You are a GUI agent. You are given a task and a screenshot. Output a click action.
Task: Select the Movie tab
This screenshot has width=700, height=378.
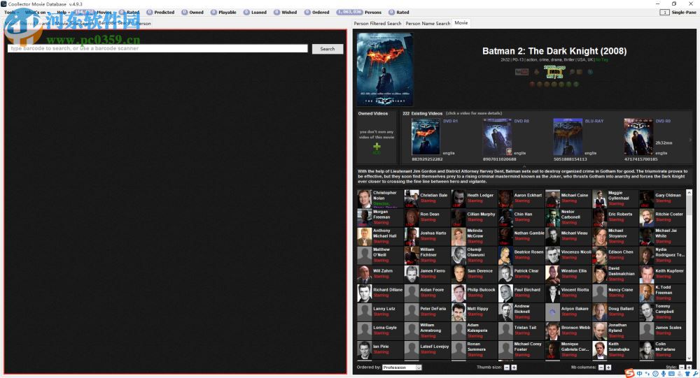click(x=461, y=23)
